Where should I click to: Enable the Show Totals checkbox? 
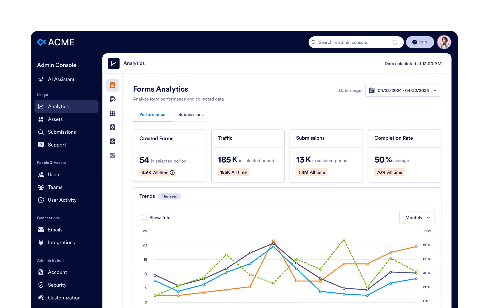(144, 217)
